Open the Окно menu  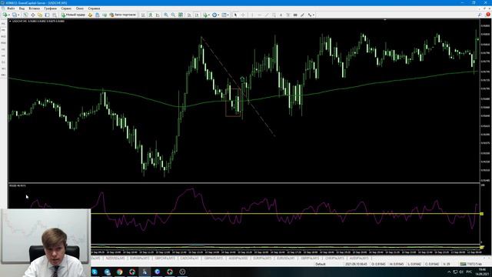coord(80,8)
